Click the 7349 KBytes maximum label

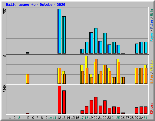[x=5, y=89]
